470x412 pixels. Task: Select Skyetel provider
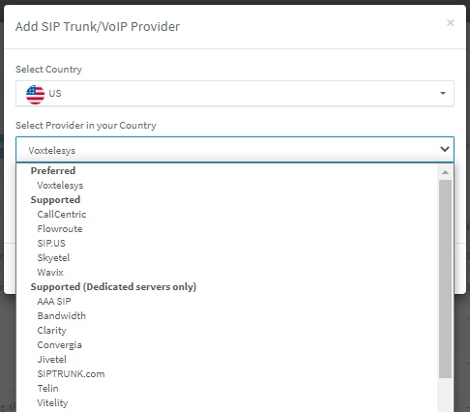(53, 258)
